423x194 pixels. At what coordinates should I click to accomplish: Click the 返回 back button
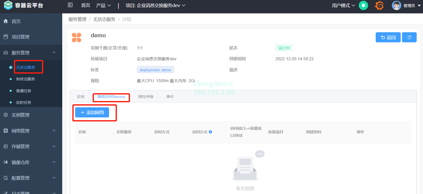388,37
